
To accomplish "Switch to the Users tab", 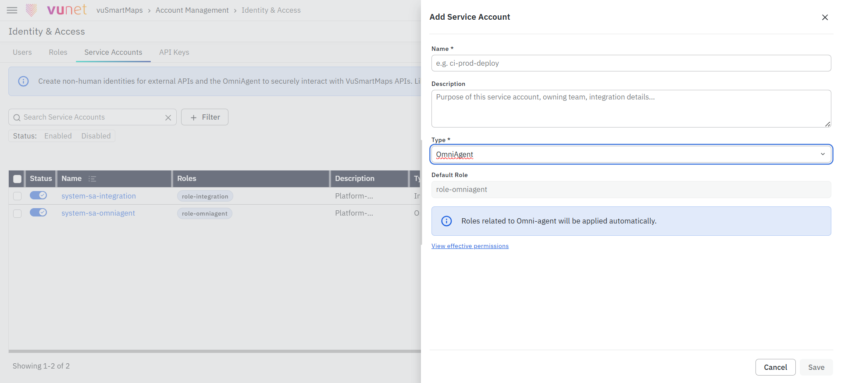I will click(x=22, y=52).
